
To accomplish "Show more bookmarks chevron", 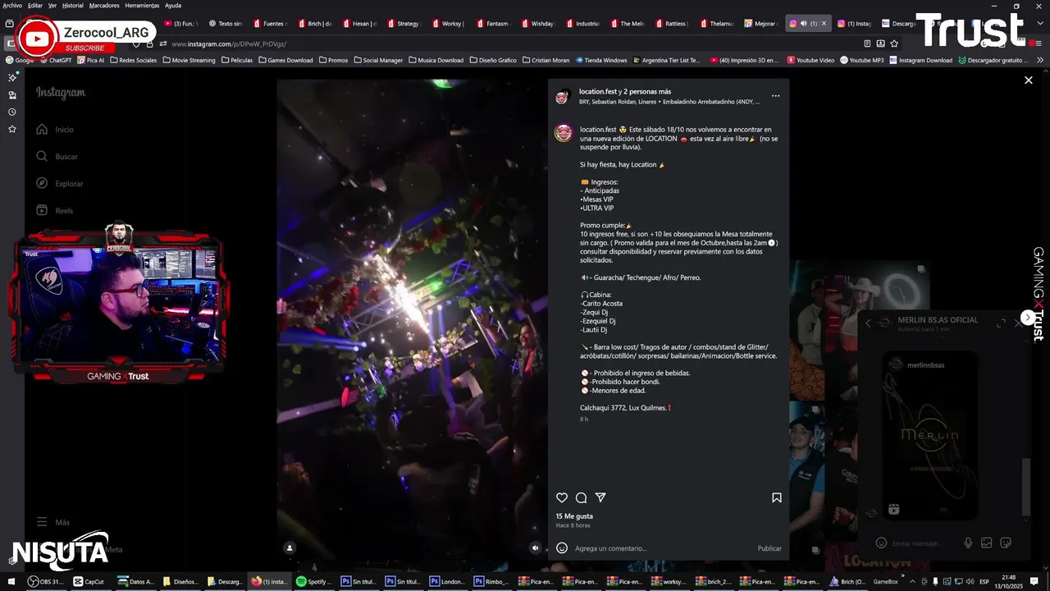I will point(1040,60).
